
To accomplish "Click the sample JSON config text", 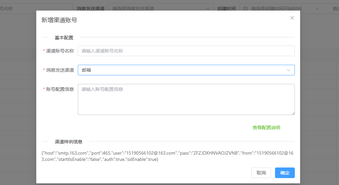I will [x=168, y=156].
